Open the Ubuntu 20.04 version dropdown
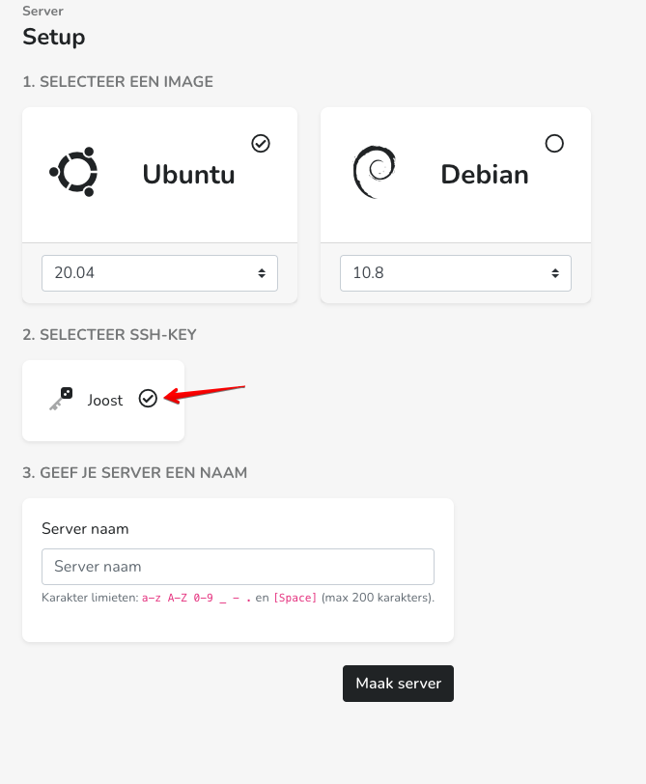646x784 pixels. (x=159, y=273)
